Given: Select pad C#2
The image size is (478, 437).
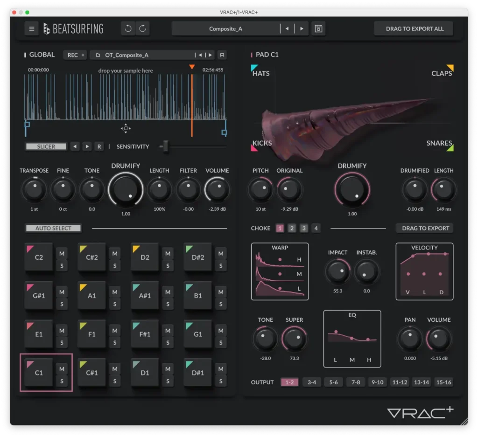Looking at the screenshot, I should (x=92, y=257).
